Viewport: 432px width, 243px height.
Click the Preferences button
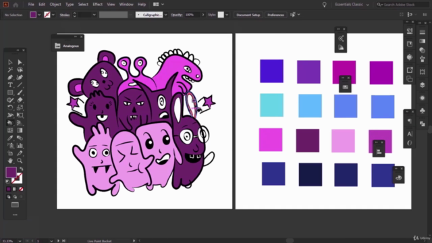coord(275,15)
